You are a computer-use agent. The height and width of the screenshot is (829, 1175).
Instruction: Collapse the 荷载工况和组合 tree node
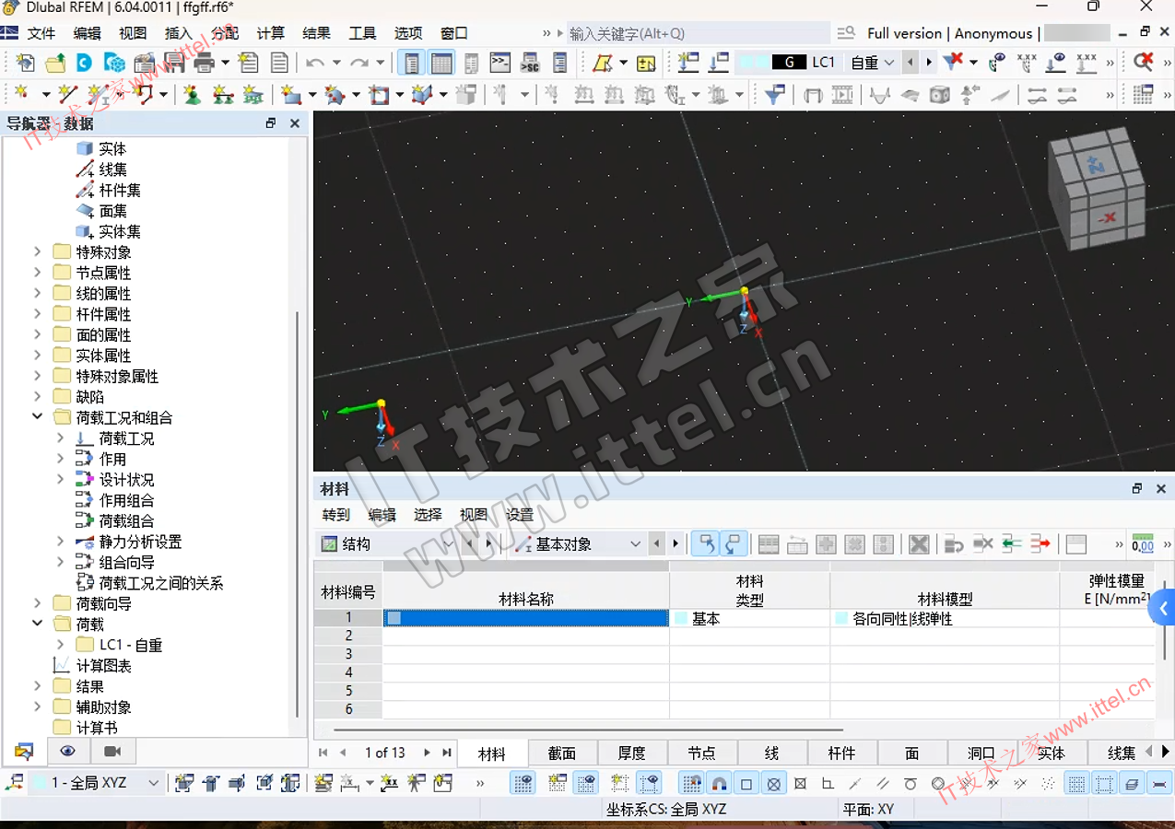click(x=38, y=417)
